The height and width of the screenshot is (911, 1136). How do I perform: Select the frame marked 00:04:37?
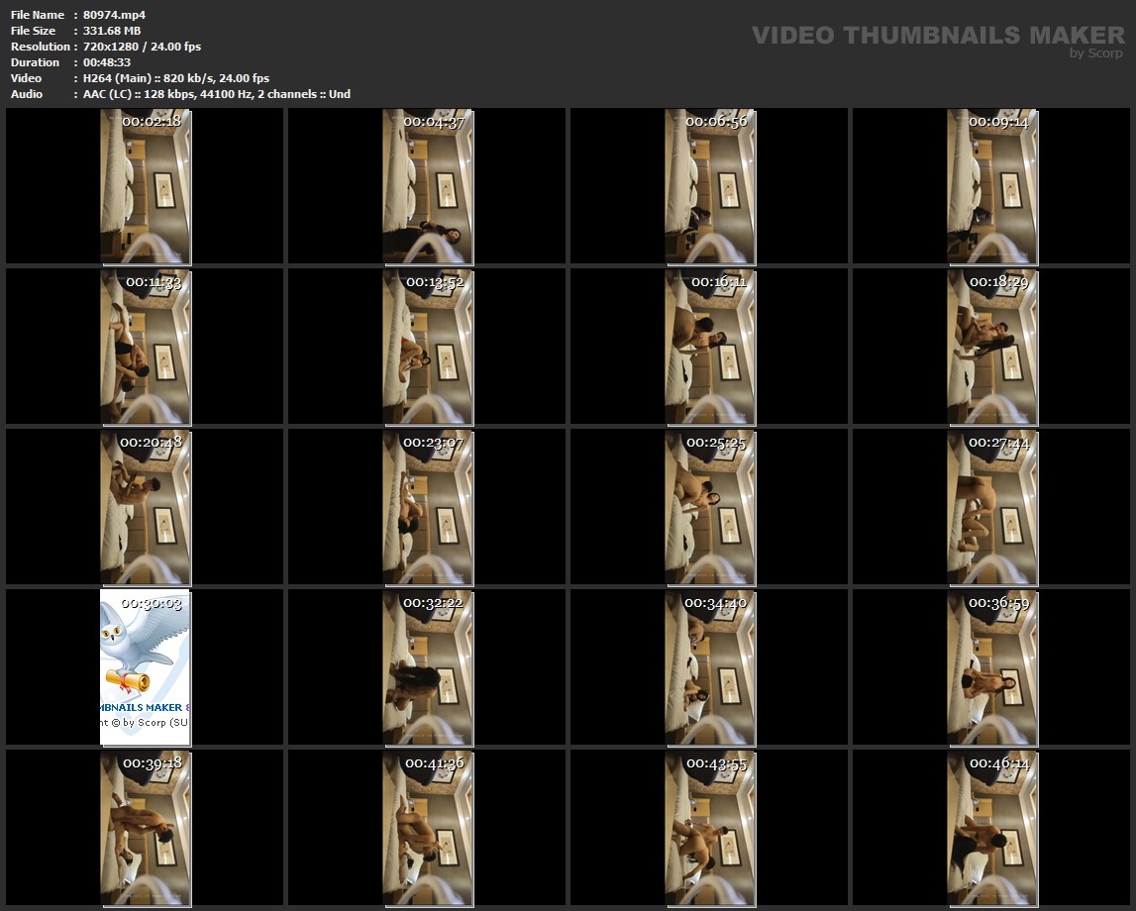428,186
